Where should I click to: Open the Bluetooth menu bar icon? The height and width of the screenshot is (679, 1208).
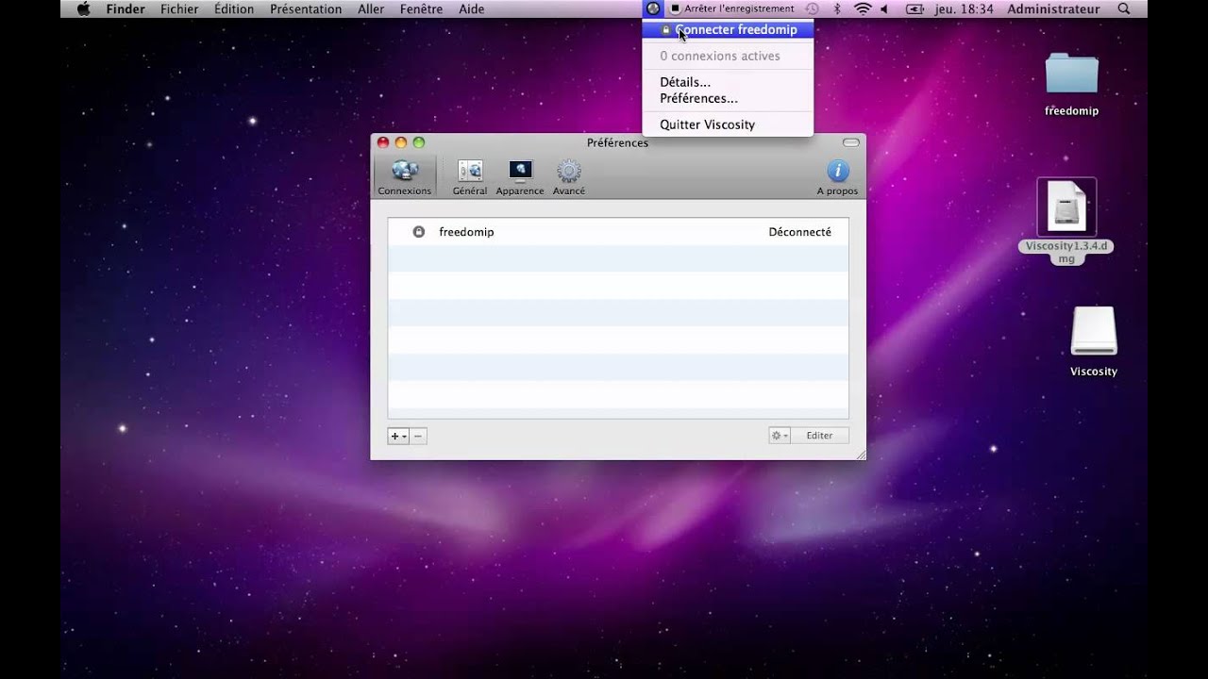coord(836,8)
